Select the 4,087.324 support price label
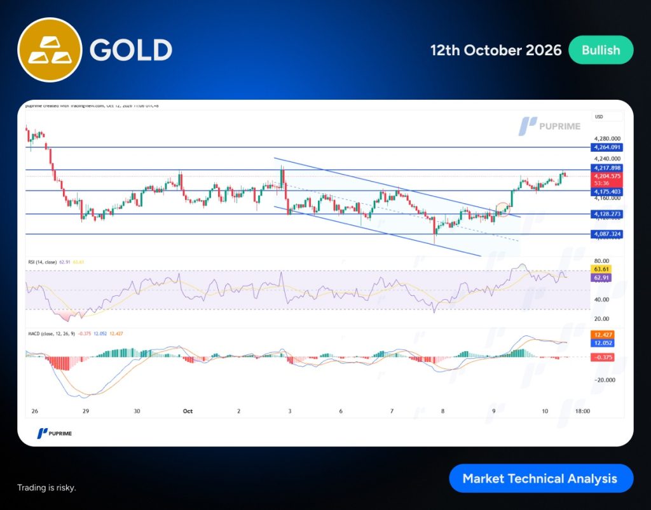This screenshot has width=651, height=510. click(606, 234)
